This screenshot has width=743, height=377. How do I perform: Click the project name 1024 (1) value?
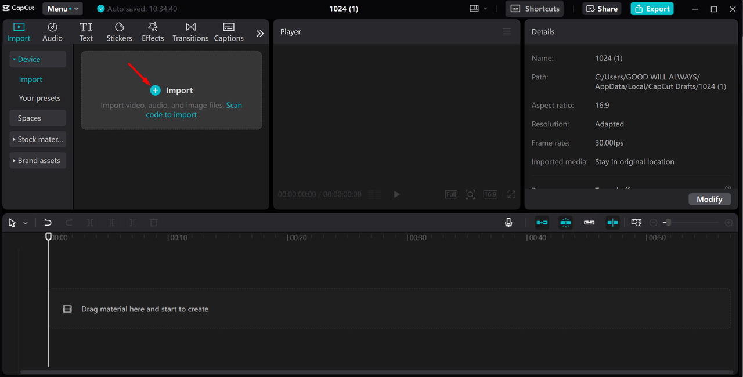pyautogui.click(x=608, y=58)
